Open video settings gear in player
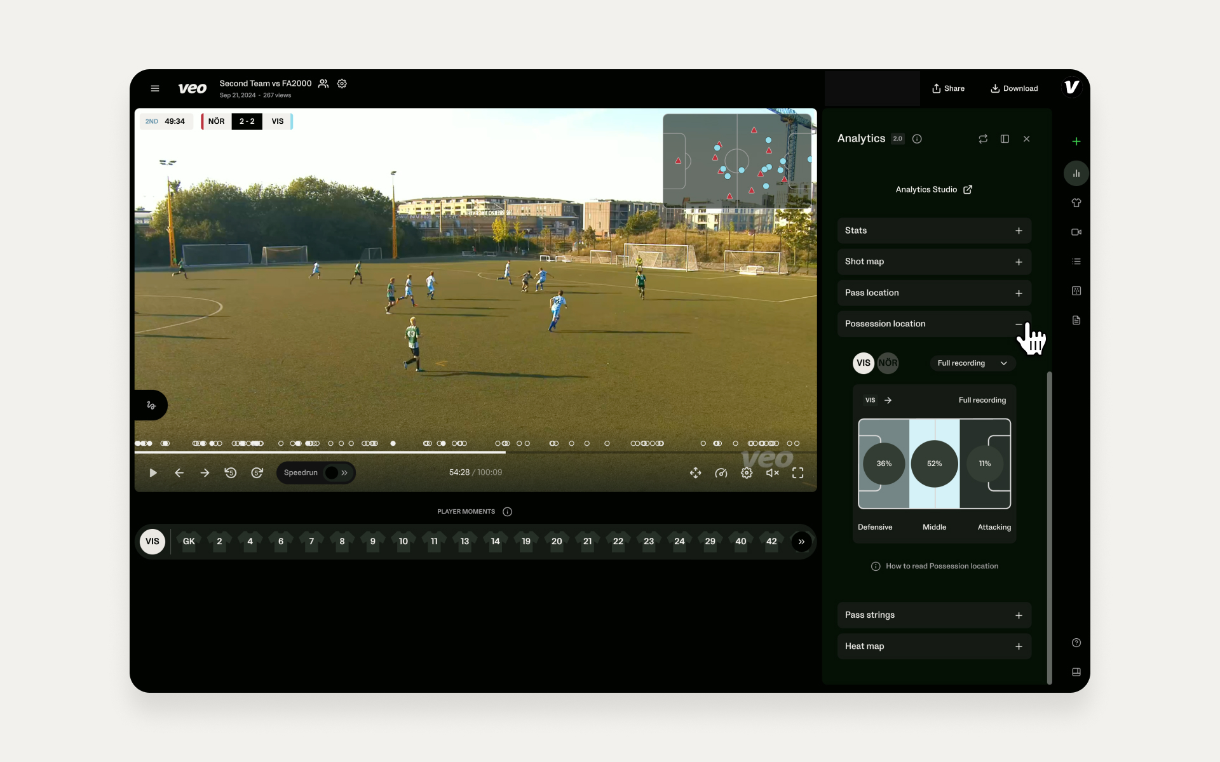 (x=747, y=472)
